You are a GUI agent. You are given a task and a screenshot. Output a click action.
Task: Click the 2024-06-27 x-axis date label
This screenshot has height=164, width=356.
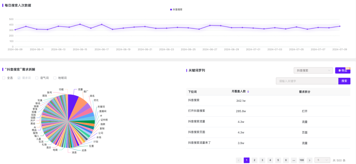coord(210,49)
